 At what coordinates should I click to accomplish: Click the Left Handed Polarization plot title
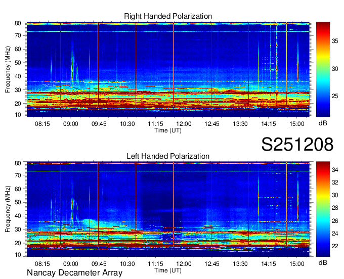point(167,156)
